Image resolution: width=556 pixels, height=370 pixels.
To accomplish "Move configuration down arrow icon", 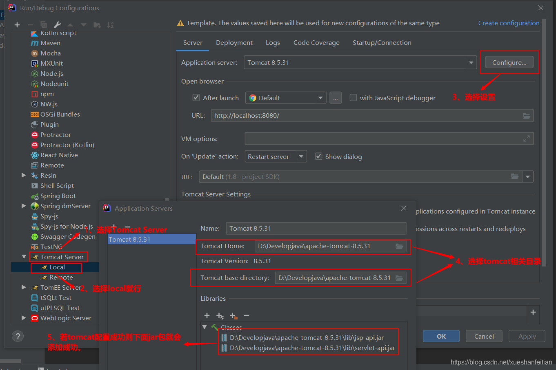I will pos(84,25).
